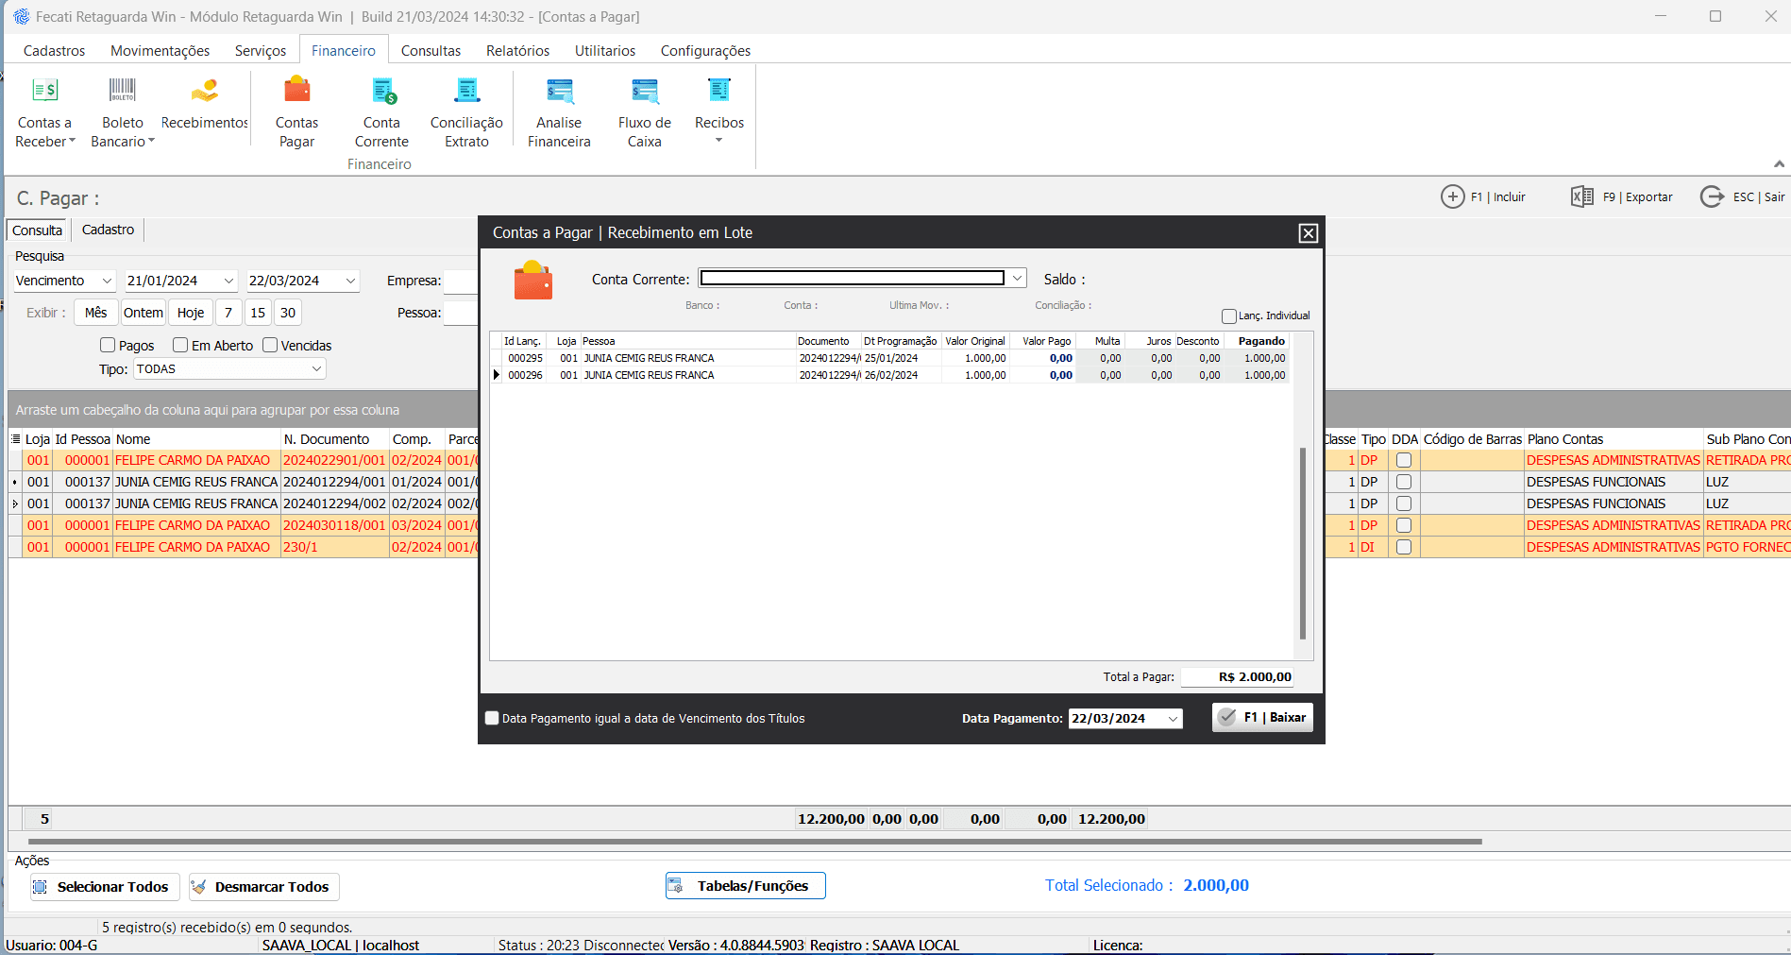Image resolution: width=1791 pixels, height=955 pixels.
Task: Switch to the Cadastro tab
Action: click(x=108, y=230)
